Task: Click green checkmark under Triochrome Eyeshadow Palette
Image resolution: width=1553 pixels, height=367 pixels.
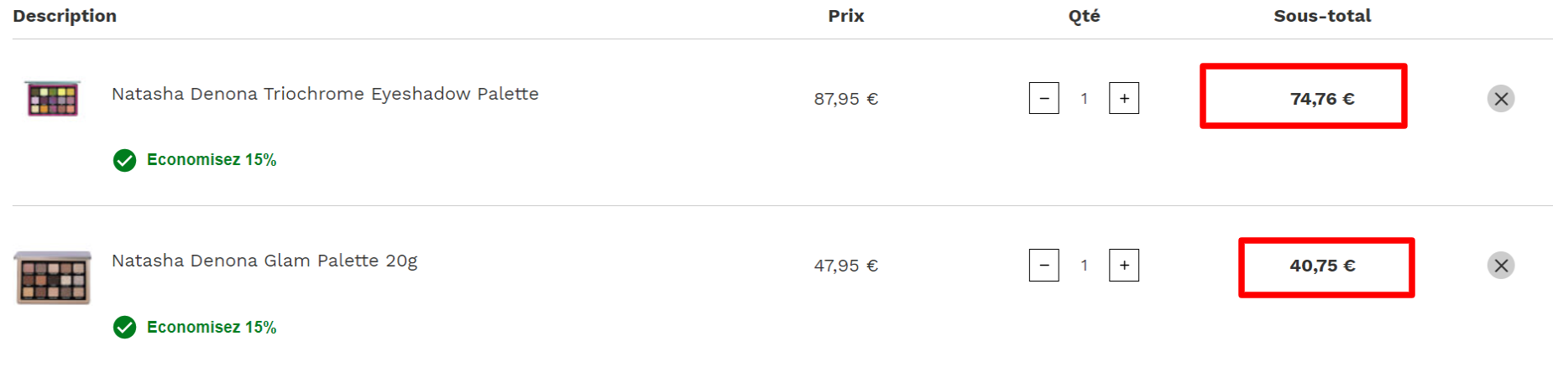Action: click(125, 160)
